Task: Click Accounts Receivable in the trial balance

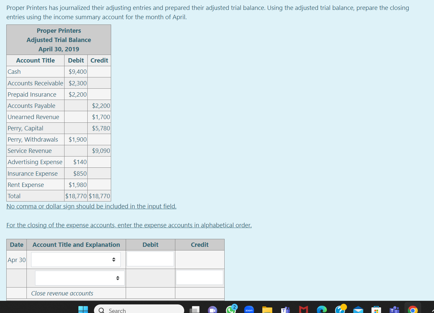Action: [35, 83]
